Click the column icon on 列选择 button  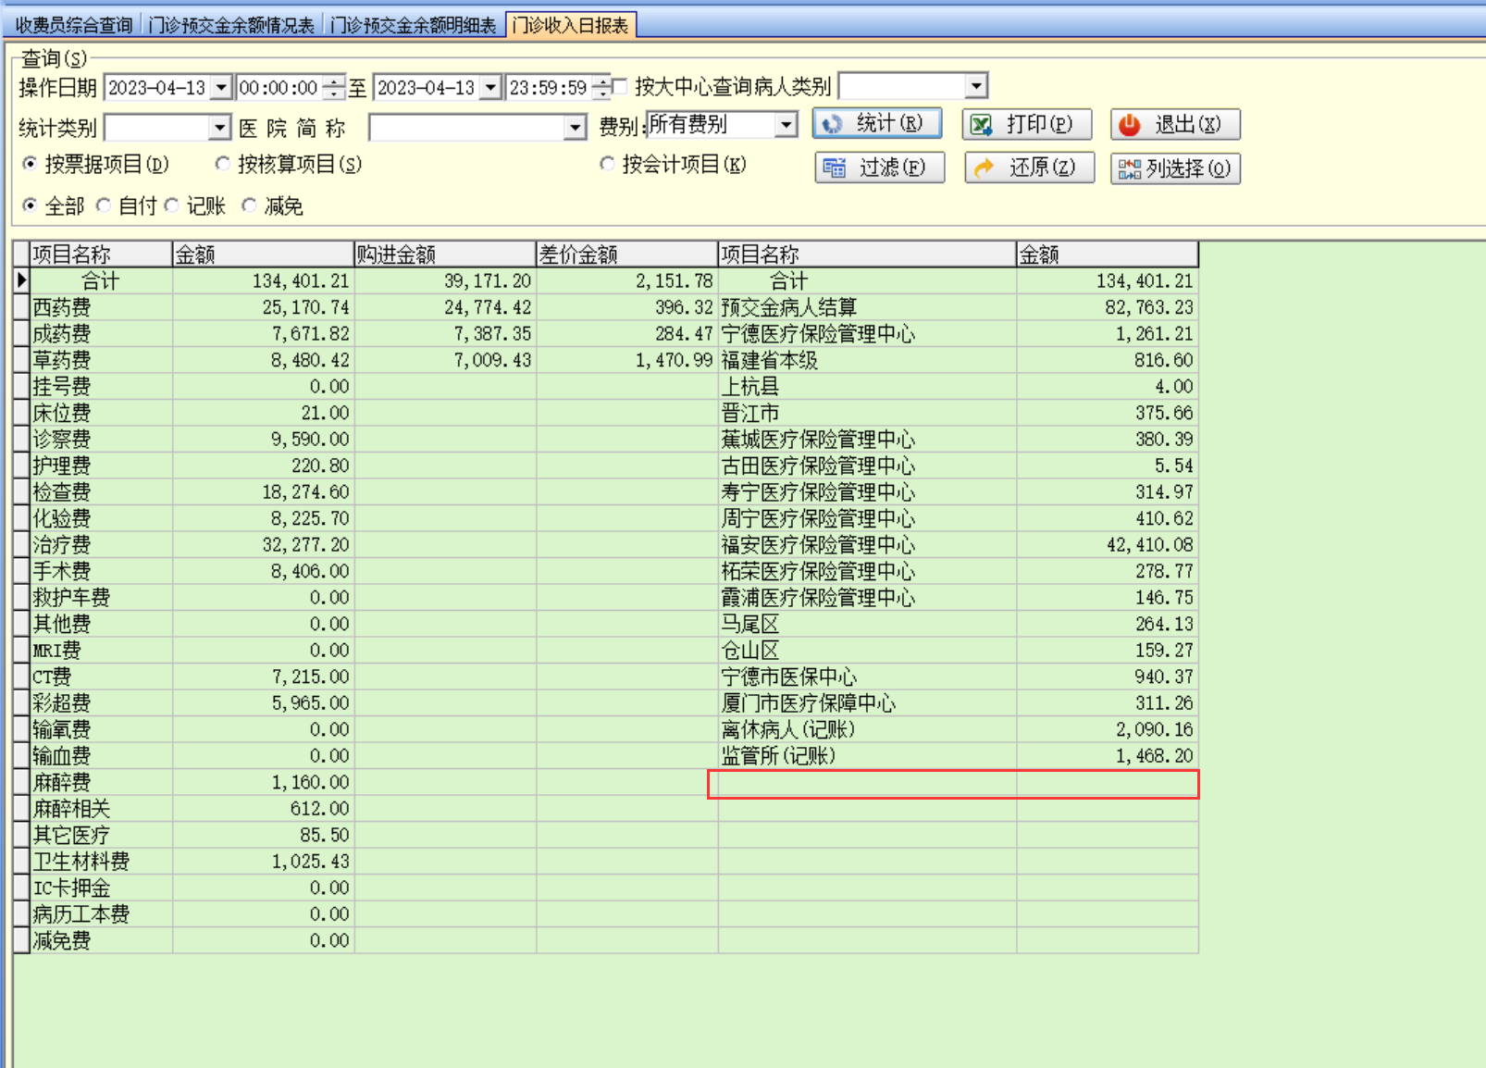tap(1130, 168)
